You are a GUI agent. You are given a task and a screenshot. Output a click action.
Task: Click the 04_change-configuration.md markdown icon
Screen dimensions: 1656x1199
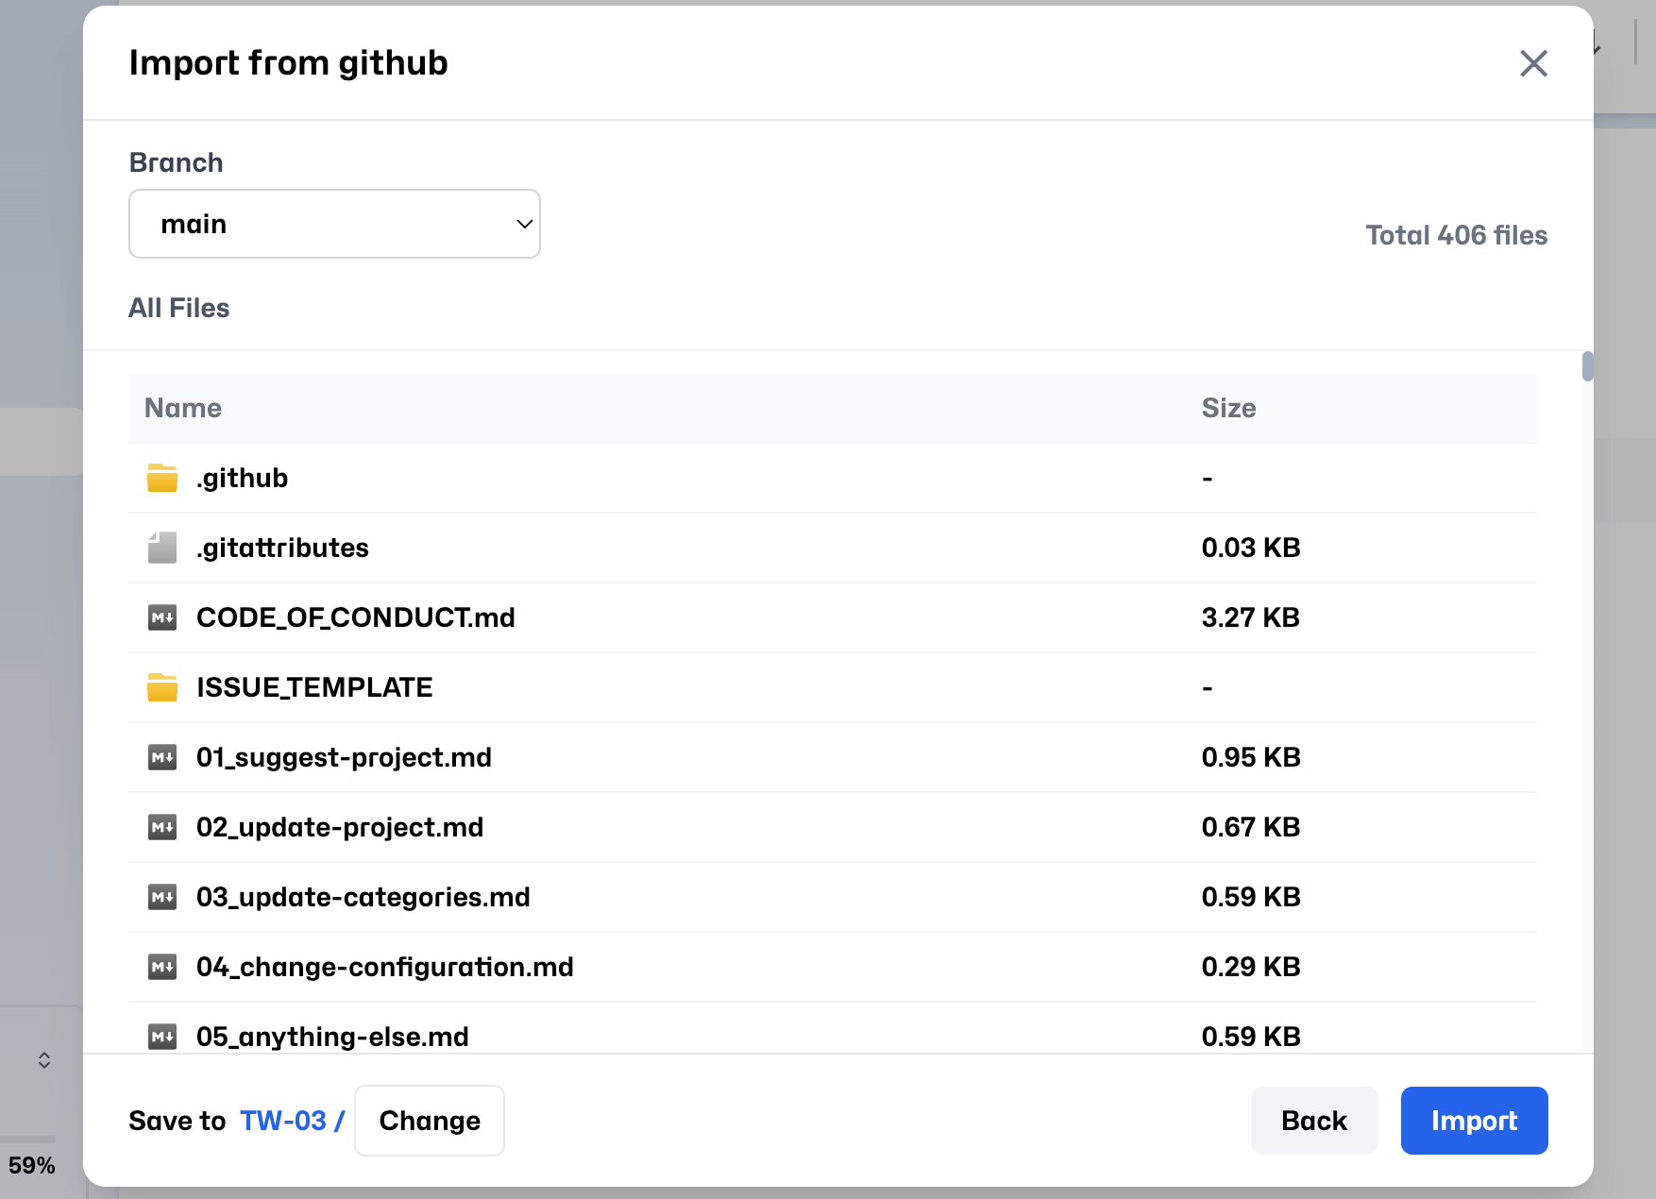162,968
